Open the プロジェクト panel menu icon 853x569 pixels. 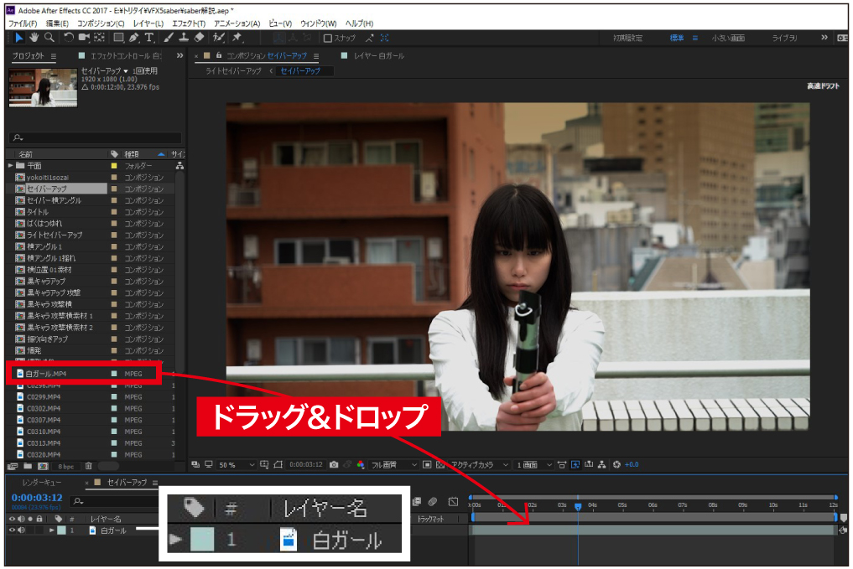54,56
